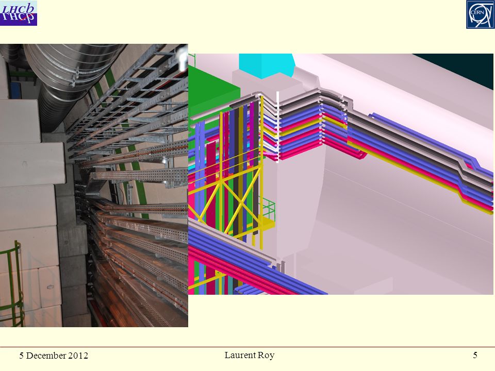Click the date '5 December 2012'
The image size is (495, 371).
[54, 356]
